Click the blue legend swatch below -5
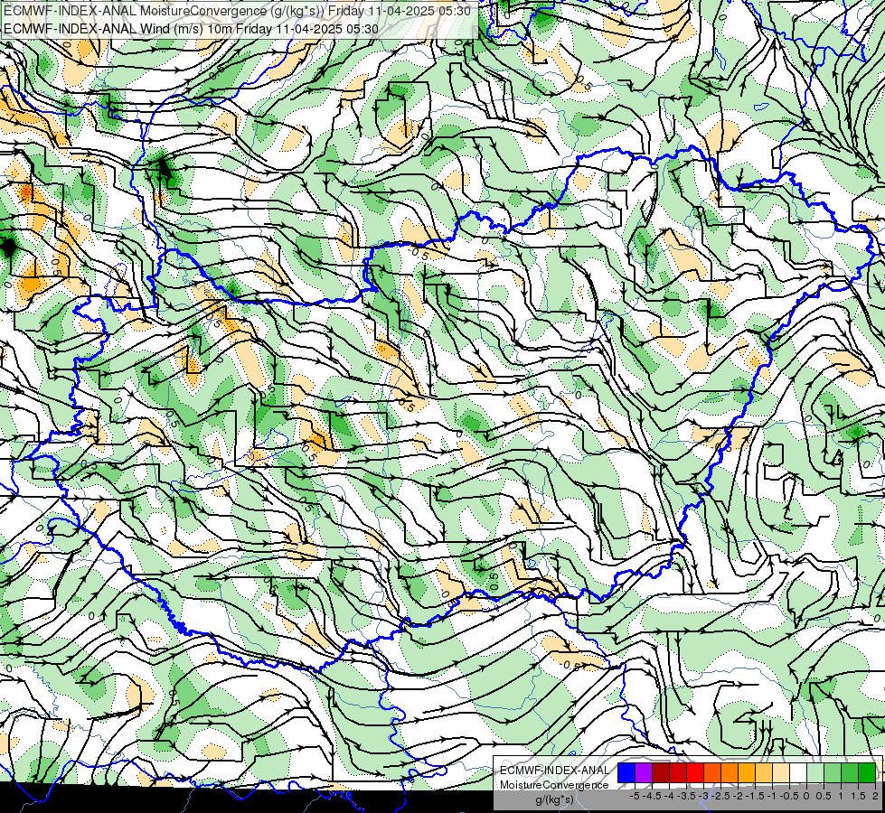Image resolution: width=885 pixels, height=813 pixels. tap(626, 772)
